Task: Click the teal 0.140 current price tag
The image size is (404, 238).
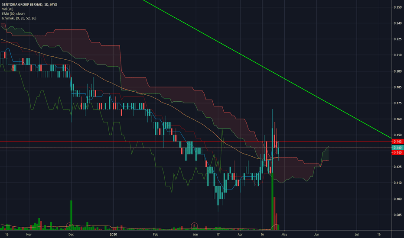Action: [397, 148]
